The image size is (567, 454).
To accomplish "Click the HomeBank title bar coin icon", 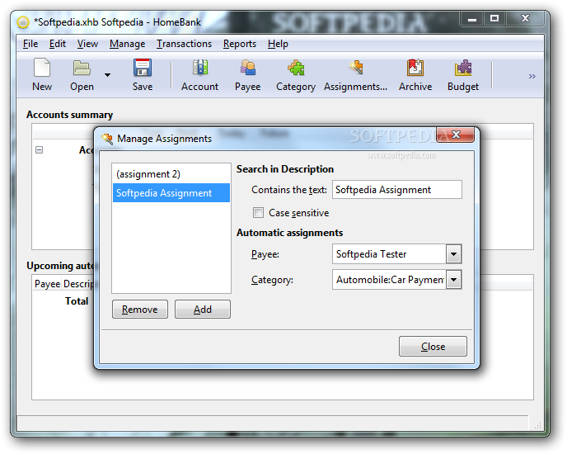I will [x=23, y=22].
